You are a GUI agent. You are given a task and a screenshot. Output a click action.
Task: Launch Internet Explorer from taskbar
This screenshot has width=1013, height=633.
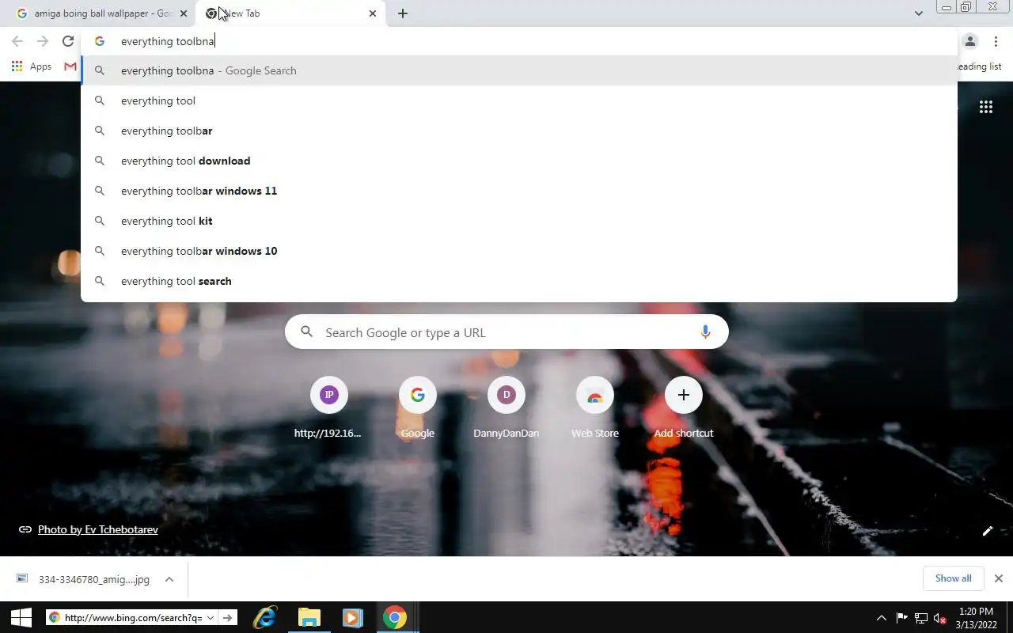tap(264, 617)
